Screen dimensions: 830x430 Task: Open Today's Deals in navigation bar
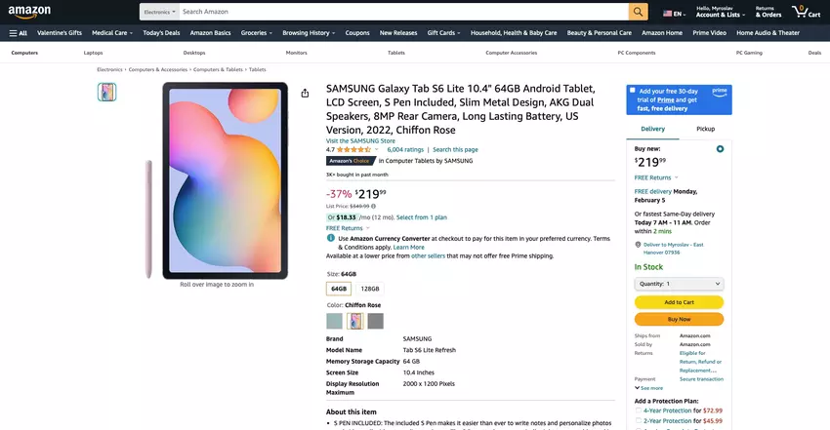161,32
